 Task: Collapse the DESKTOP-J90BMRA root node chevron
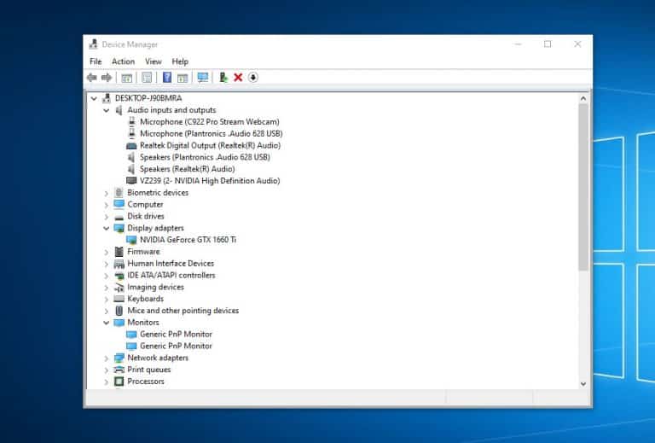94,99
